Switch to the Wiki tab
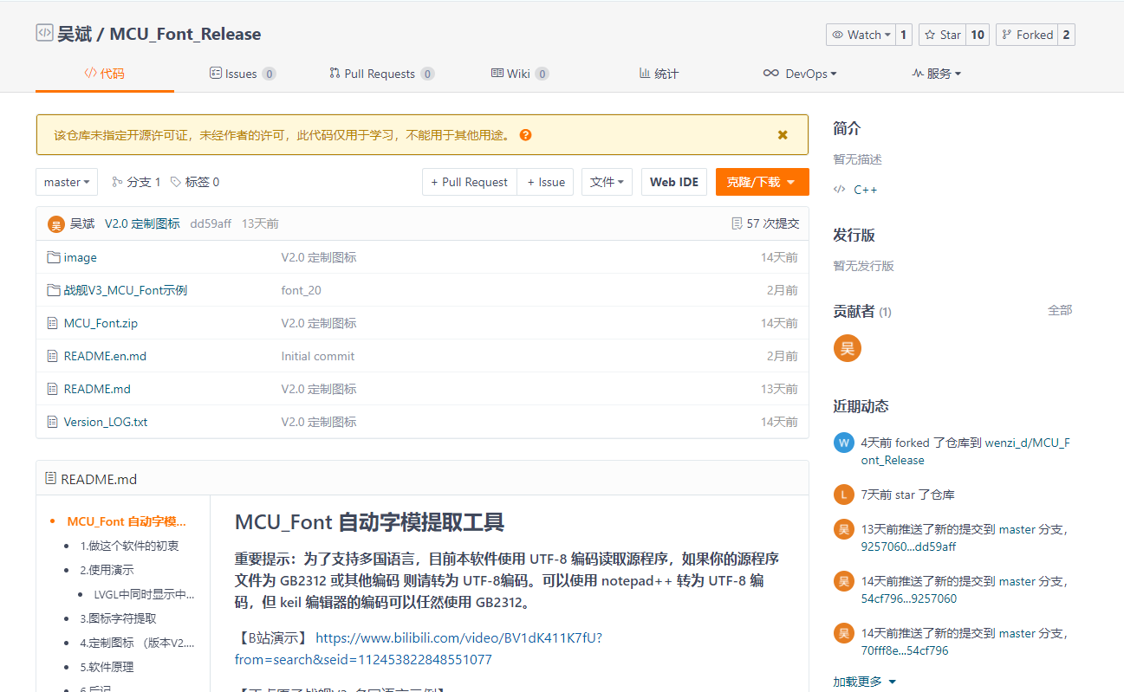The image size is (1124, 692). [x=520, y=74]
